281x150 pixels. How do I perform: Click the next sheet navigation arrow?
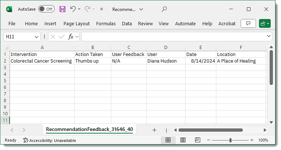point(24,130)
